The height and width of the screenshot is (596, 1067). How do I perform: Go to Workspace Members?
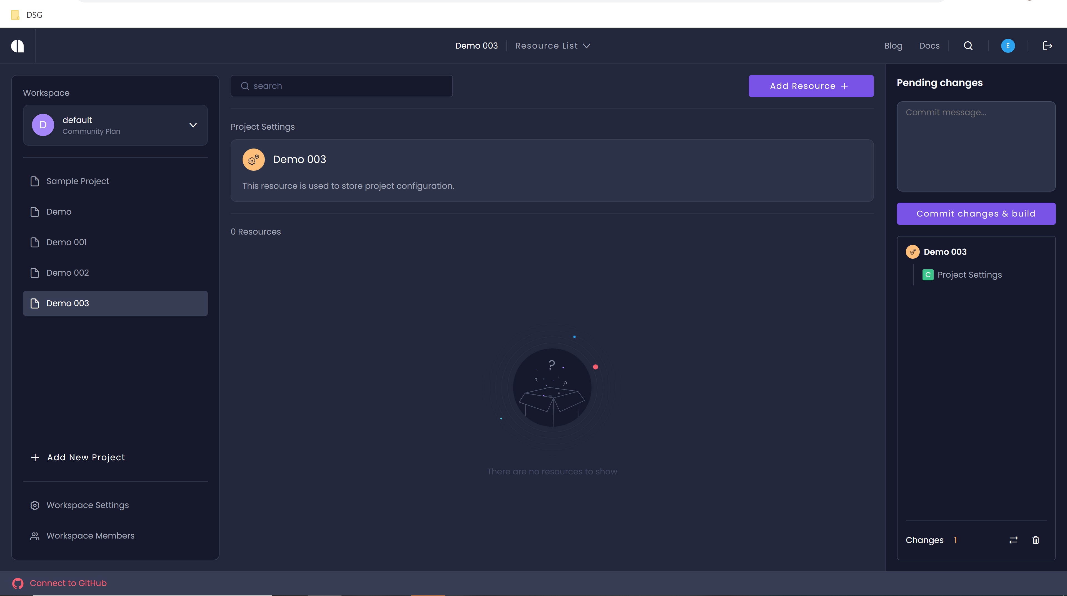[x=90, y=536]
